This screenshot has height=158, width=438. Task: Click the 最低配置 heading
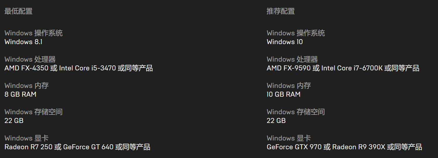tap(18, 11)
